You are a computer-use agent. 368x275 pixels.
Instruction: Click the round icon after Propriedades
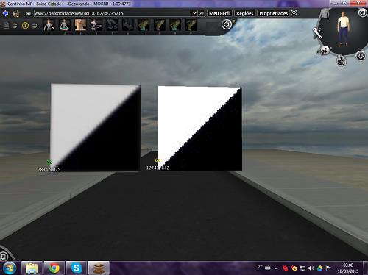[294, 12]
